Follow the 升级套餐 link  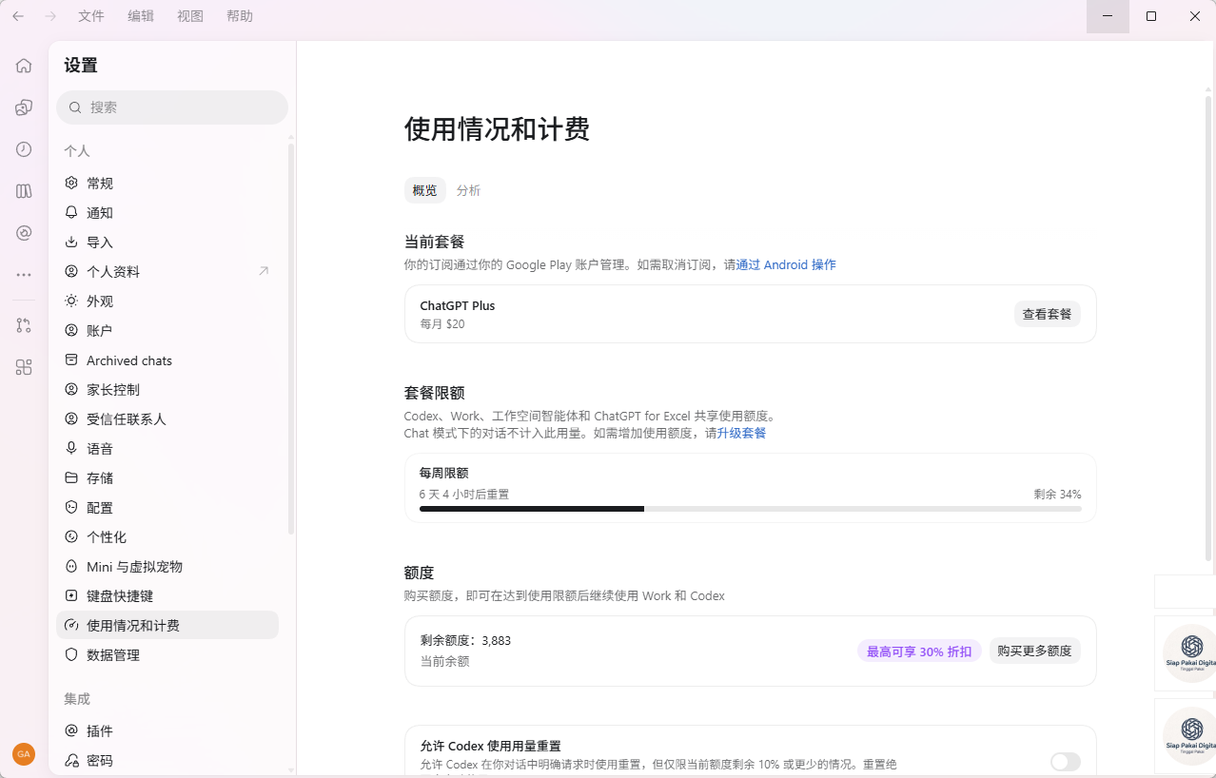tap(741, 433)
